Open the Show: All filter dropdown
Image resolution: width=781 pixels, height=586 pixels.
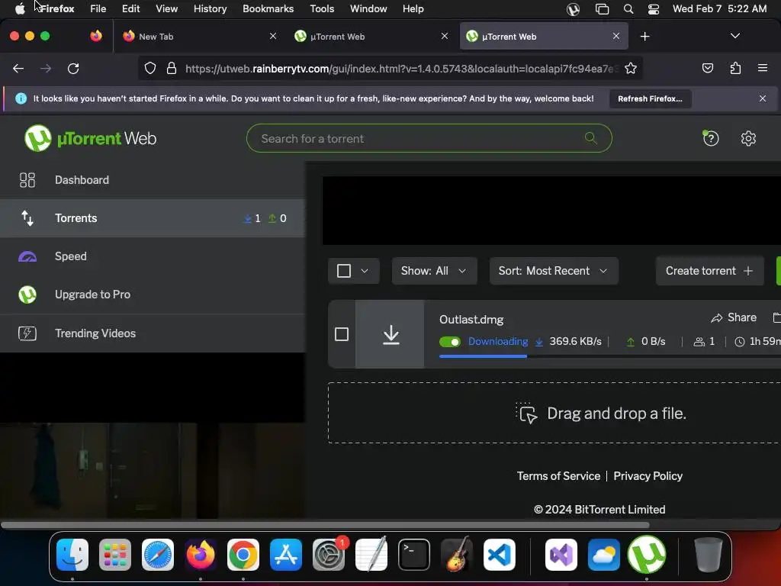click(434, 271)
